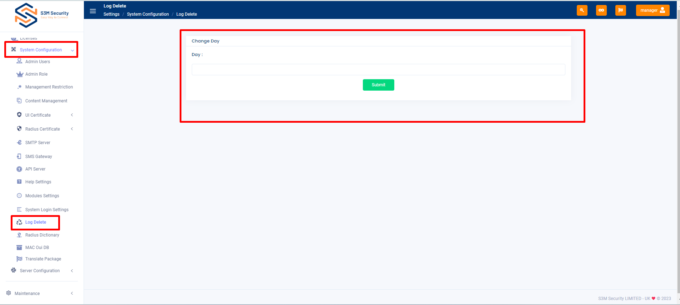Image resolution: width=680 pixels, height=305 pixels.
Task: Click the System Login Settings icon
Action: [19, 209]
